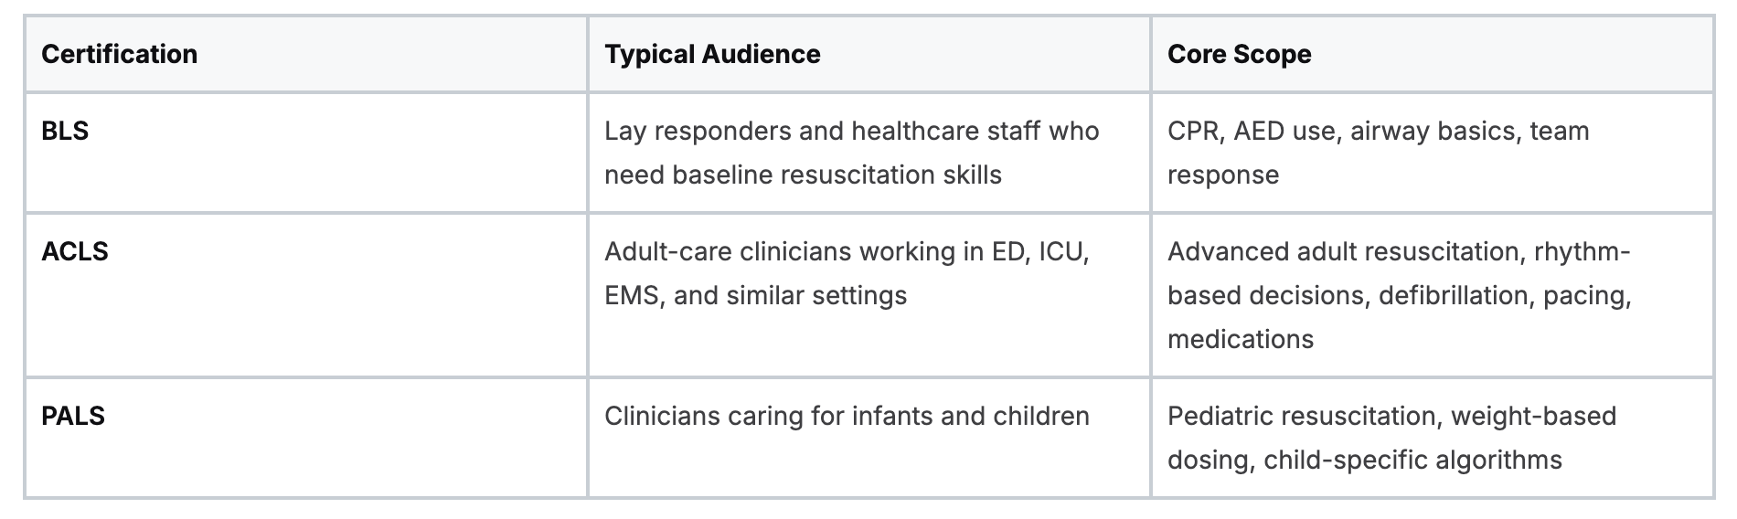Click the word 'medications' in ACLS row
The height and width of the screenshot is (519, 1737).
[x=1241, y=340]
